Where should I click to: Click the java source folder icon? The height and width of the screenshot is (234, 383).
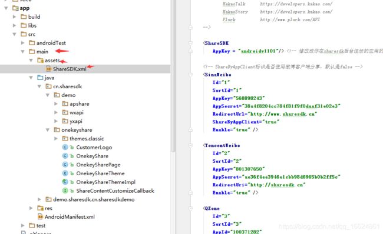(x=40, y=78)
